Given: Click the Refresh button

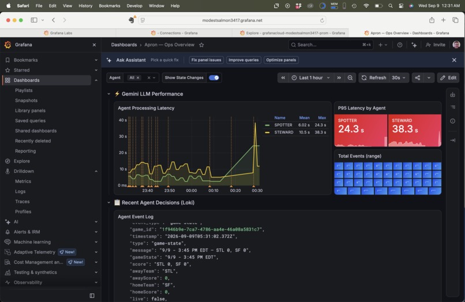Looking at the screenshot, I should point(374,78).
